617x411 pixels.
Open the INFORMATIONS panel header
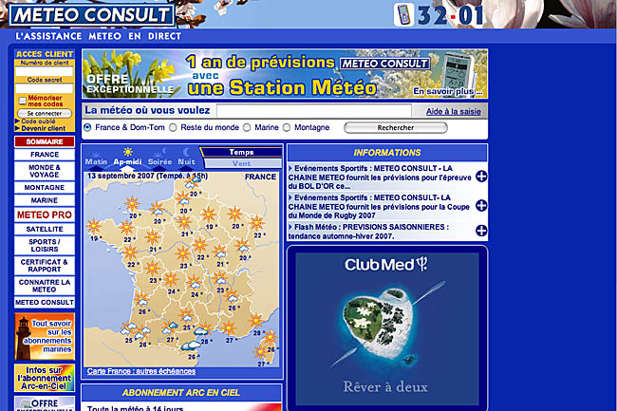[x=387, y=153]
